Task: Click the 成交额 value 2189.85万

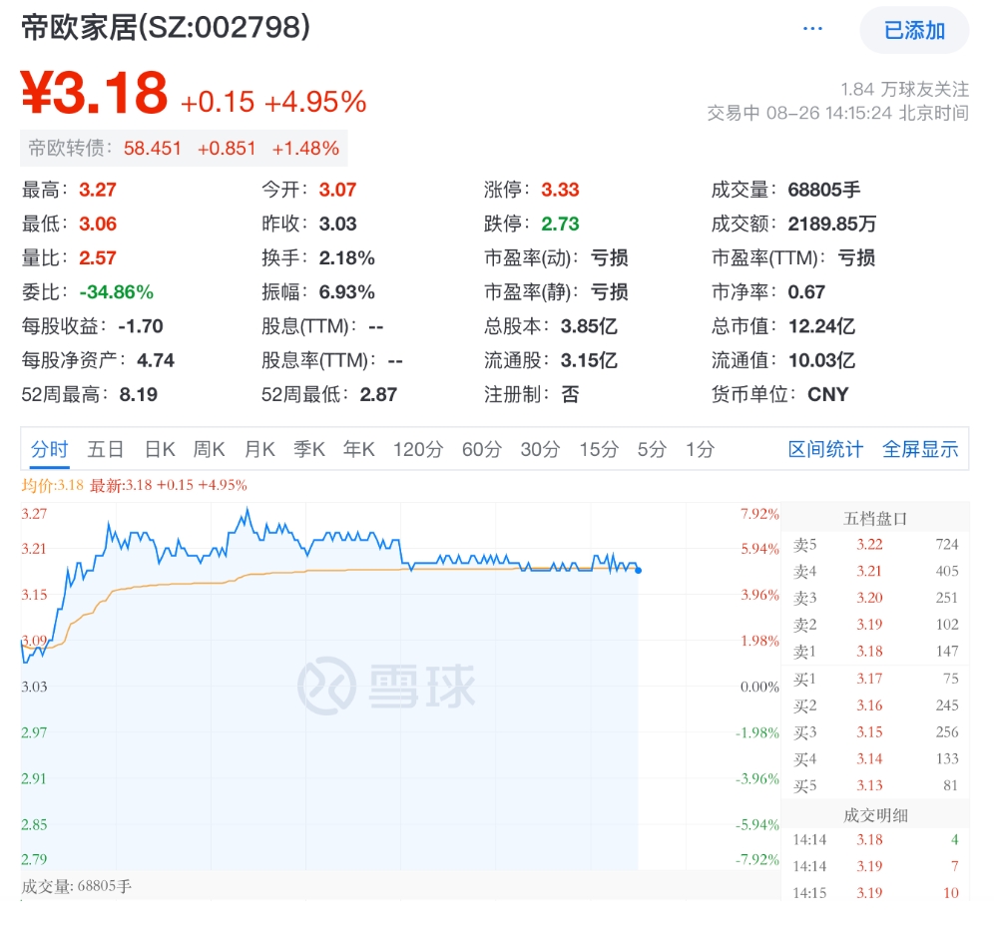Action: click(831, 224)
